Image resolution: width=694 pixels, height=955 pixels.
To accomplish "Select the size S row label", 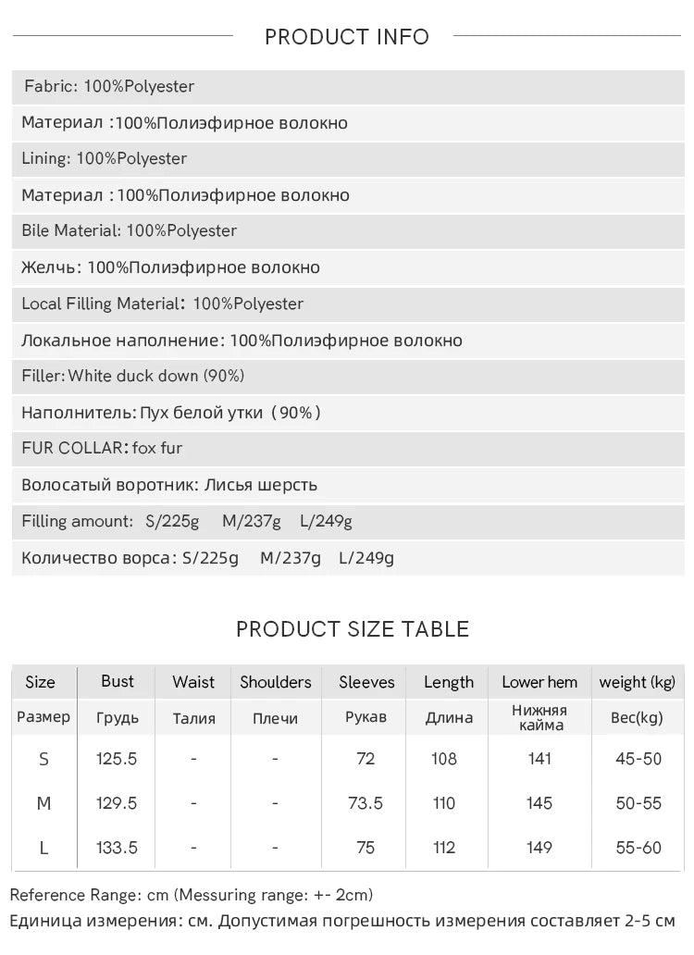I will point(43,759).
